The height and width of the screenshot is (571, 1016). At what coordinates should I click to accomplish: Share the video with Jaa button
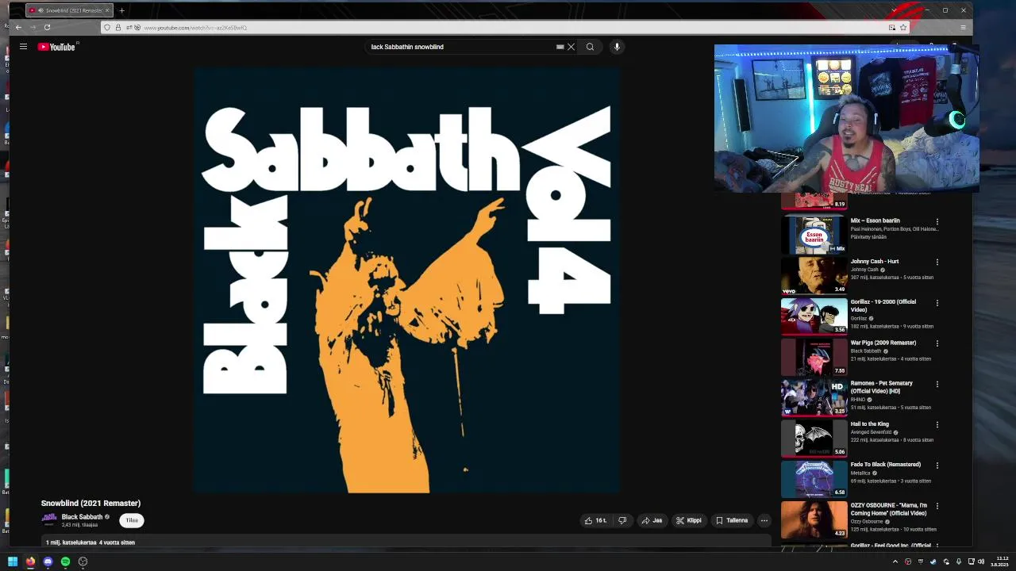[x=652, y=520]
